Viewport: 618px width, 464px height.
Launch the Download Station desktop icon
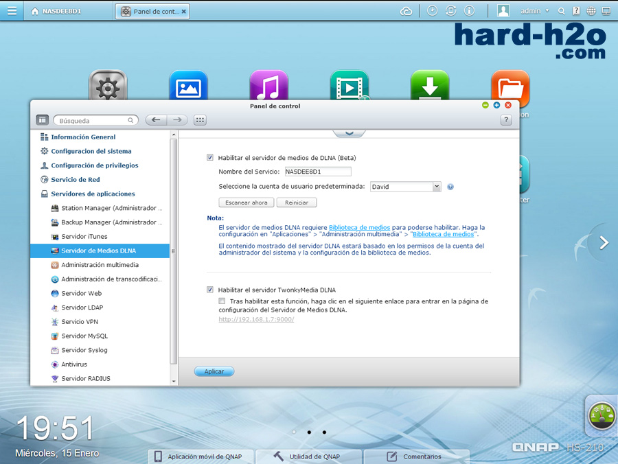pos(430,86)
